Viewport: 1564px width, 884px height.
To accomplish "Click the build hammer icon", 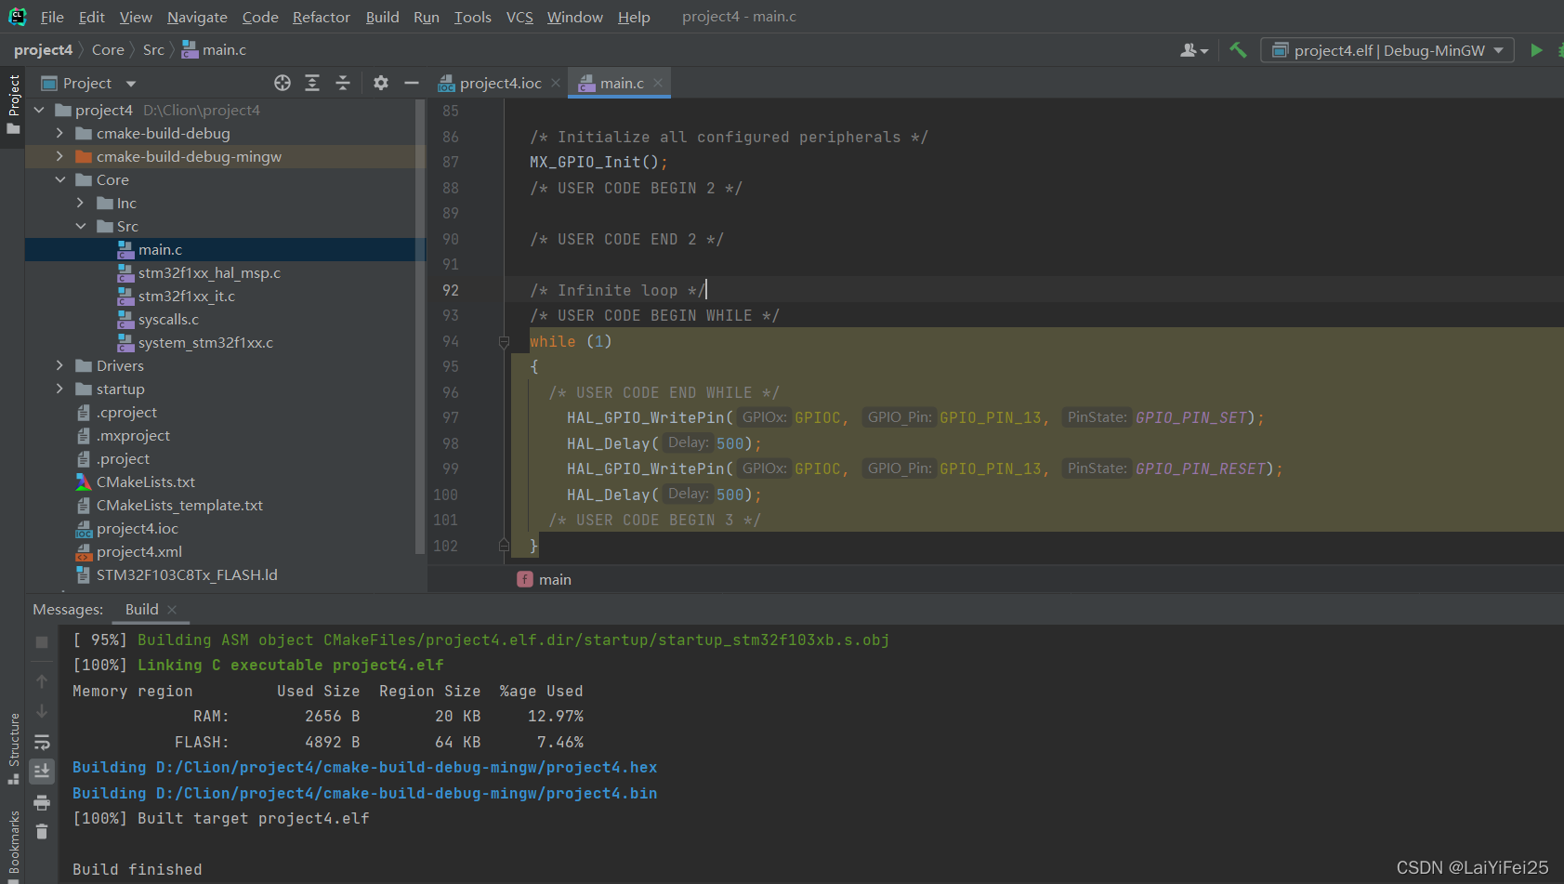I will (x=1238, y=50).
